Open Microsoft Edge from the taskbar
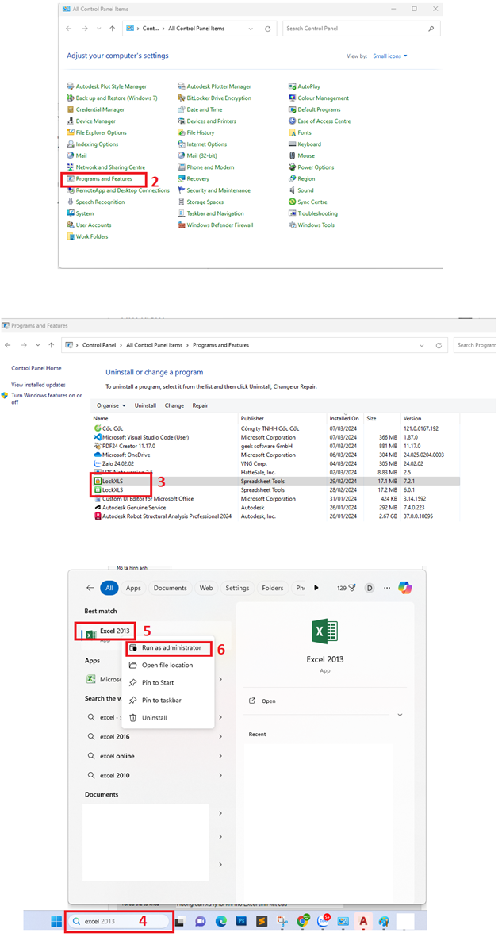Viewport: 502px width, 952px height. pos(221,922)
